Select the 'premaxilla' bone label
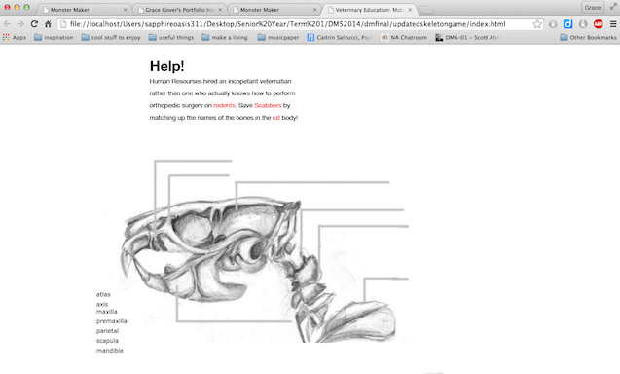The image size is (620, 374). pyautogui.click(x=112, y=321)
